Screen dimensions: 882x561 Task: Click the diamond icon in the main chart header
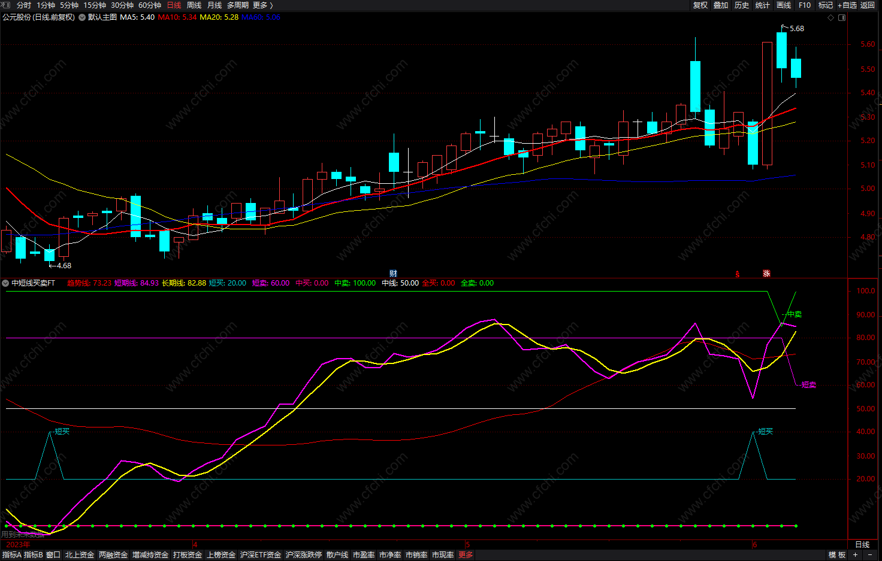(830, 17)
